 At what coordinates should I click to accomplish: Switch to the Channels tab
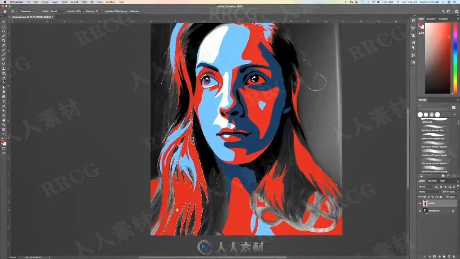pyautogui.click(x=432, y=181)
